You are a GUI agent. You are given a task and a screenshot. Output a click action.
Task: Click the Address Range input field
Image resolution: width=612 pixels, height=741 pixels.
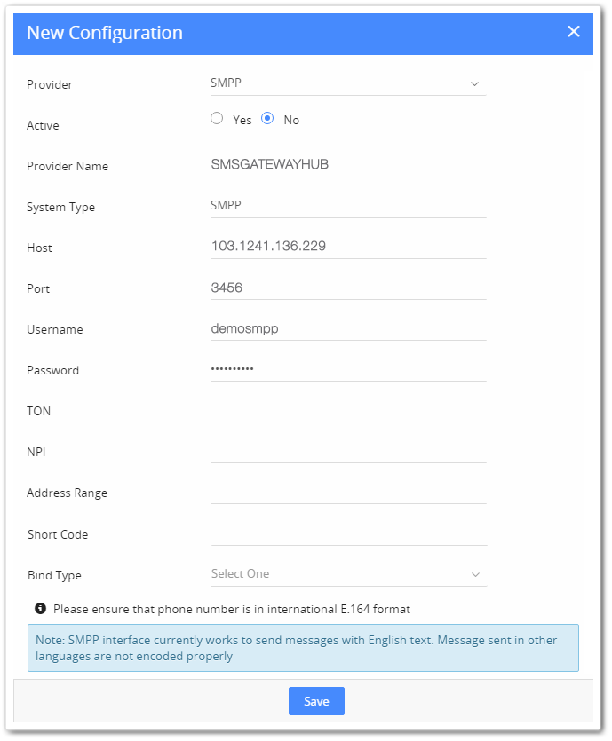(348, 491)
